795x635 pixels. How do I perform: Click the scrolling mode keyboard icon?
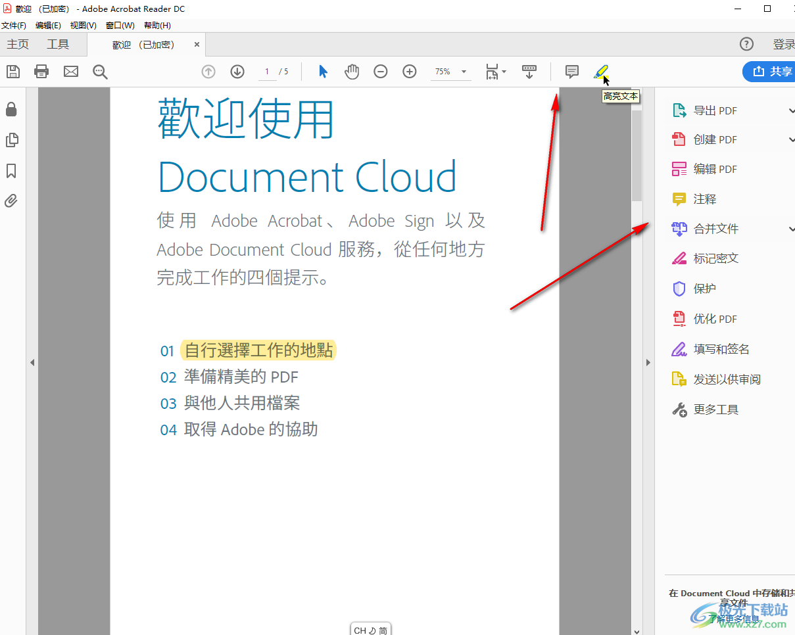click(x=529, y=72)
